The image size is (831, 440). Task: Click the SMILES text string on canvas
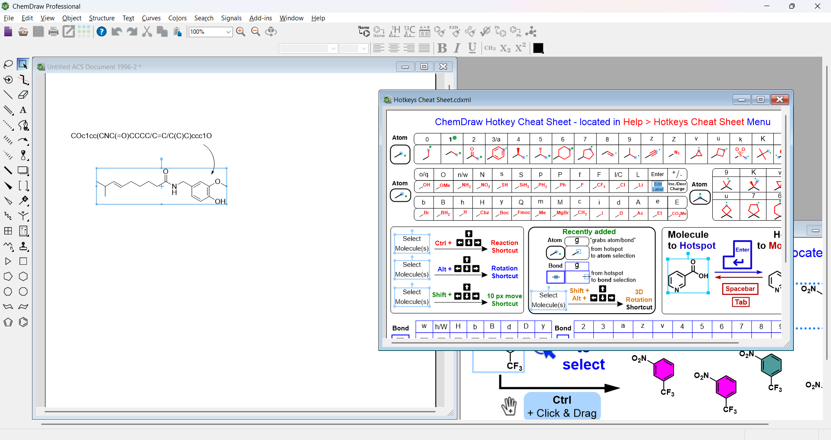(141, 136)
